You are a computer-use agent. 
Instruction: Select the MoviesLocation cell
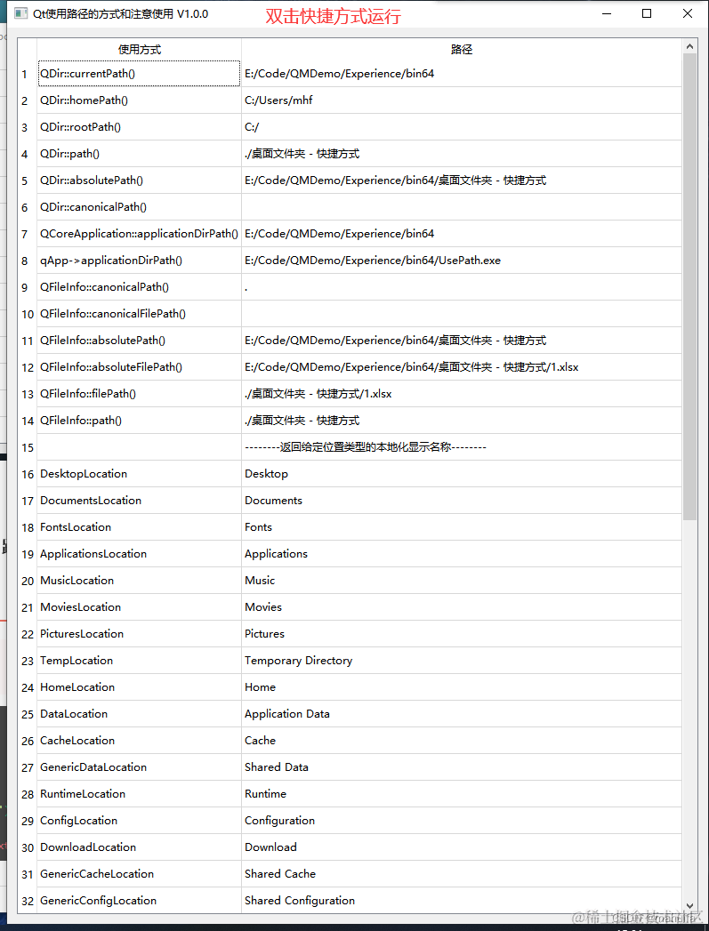(139, 606)
